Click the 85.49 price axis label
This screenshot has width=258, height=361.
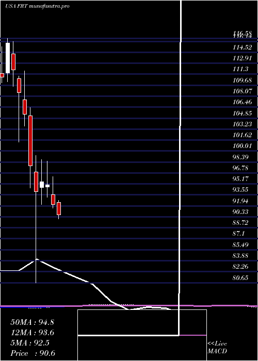pos(240,245)
